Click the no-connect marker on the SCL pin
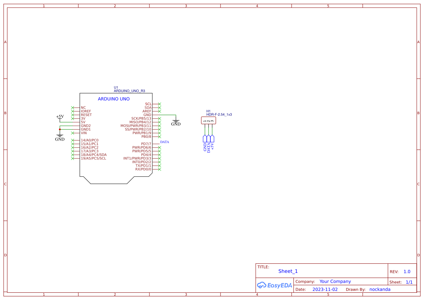 tap(159, 104)
